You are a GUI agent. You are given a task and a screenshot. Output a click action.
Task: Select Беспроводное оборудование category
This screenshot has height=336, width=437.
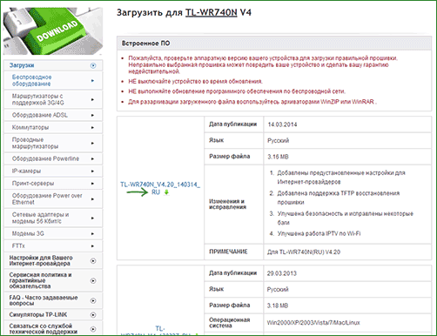(31, 80)
